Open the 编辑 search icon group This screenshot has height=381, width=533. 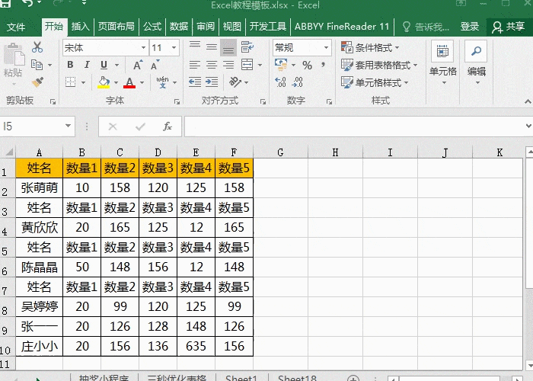tap(476, 59)
